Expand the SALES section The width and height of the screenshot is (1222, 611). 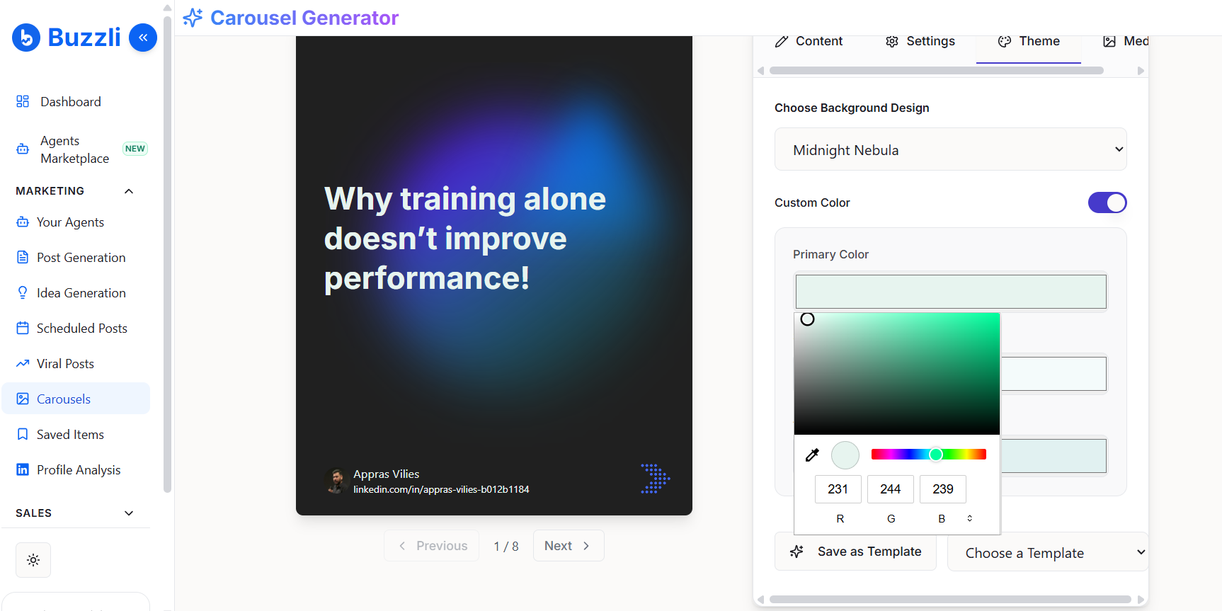pos(128,513)
